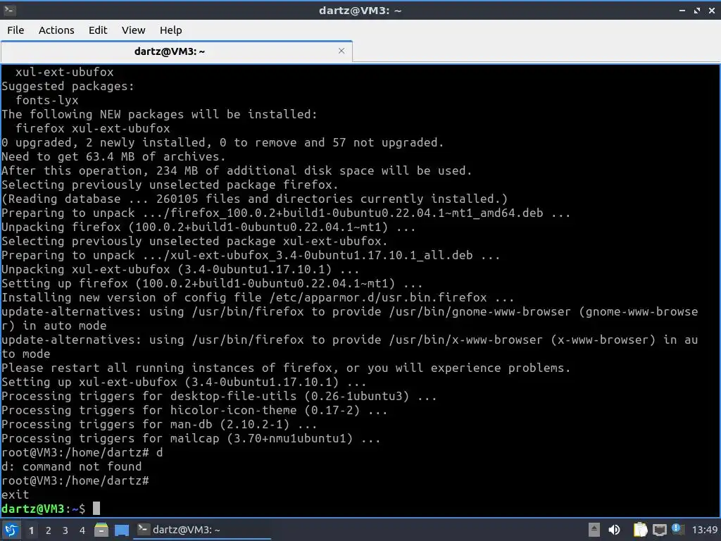This screenshot has width=721, height=541.
Task: Click 'Processing triggers for man-db' line
Action: point(159,424)
